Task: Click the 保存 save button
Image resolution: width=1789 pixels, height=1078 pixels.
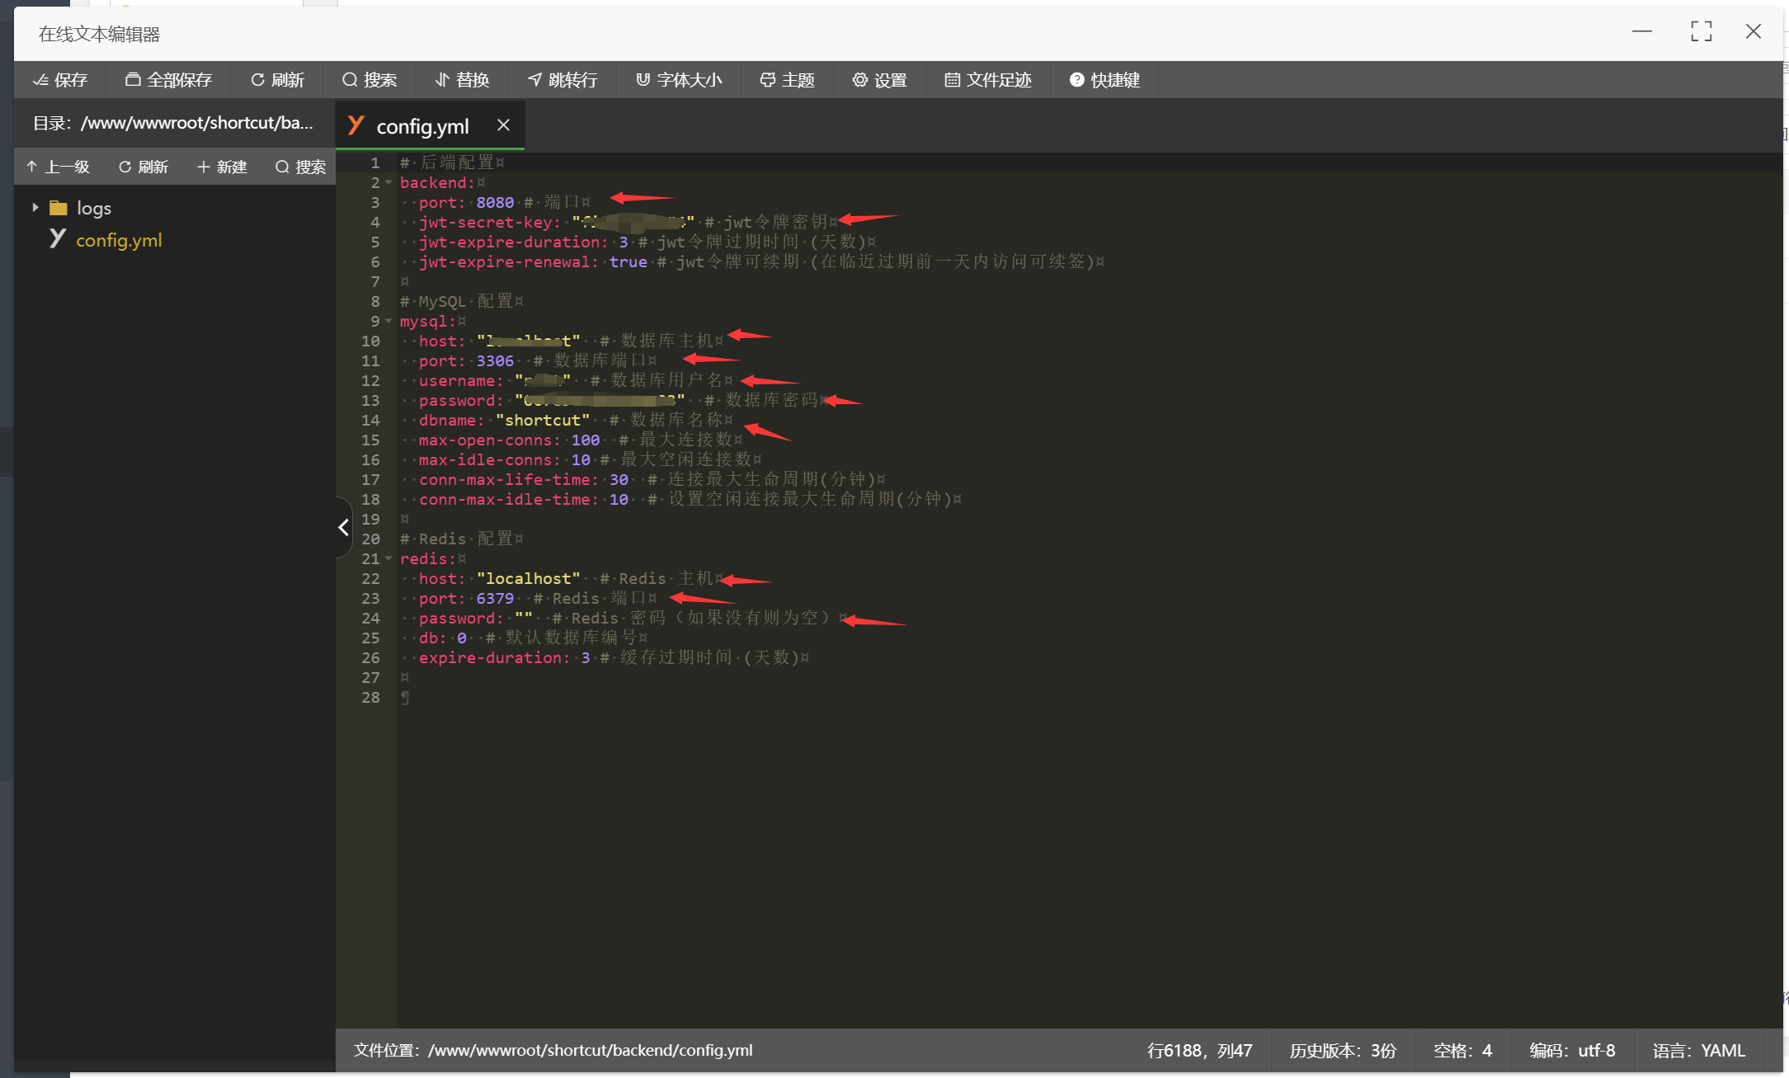Action: coord(60,80)
